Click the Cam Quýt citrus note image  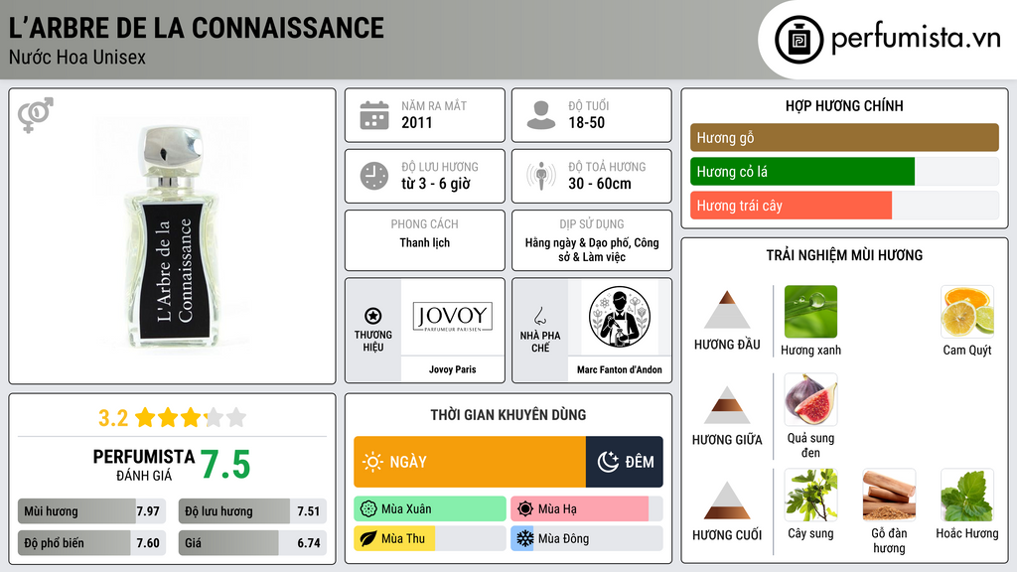(x=967, y=311)
